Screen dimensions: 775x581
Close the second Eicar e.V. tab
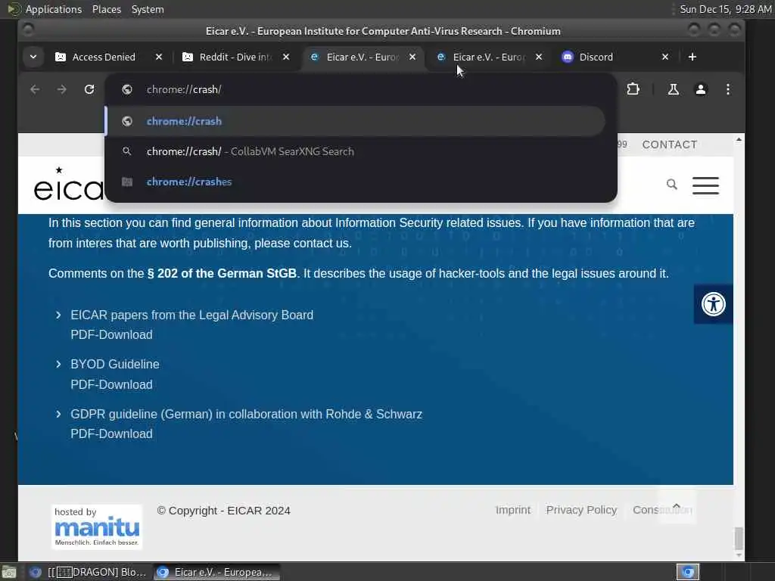539,57
